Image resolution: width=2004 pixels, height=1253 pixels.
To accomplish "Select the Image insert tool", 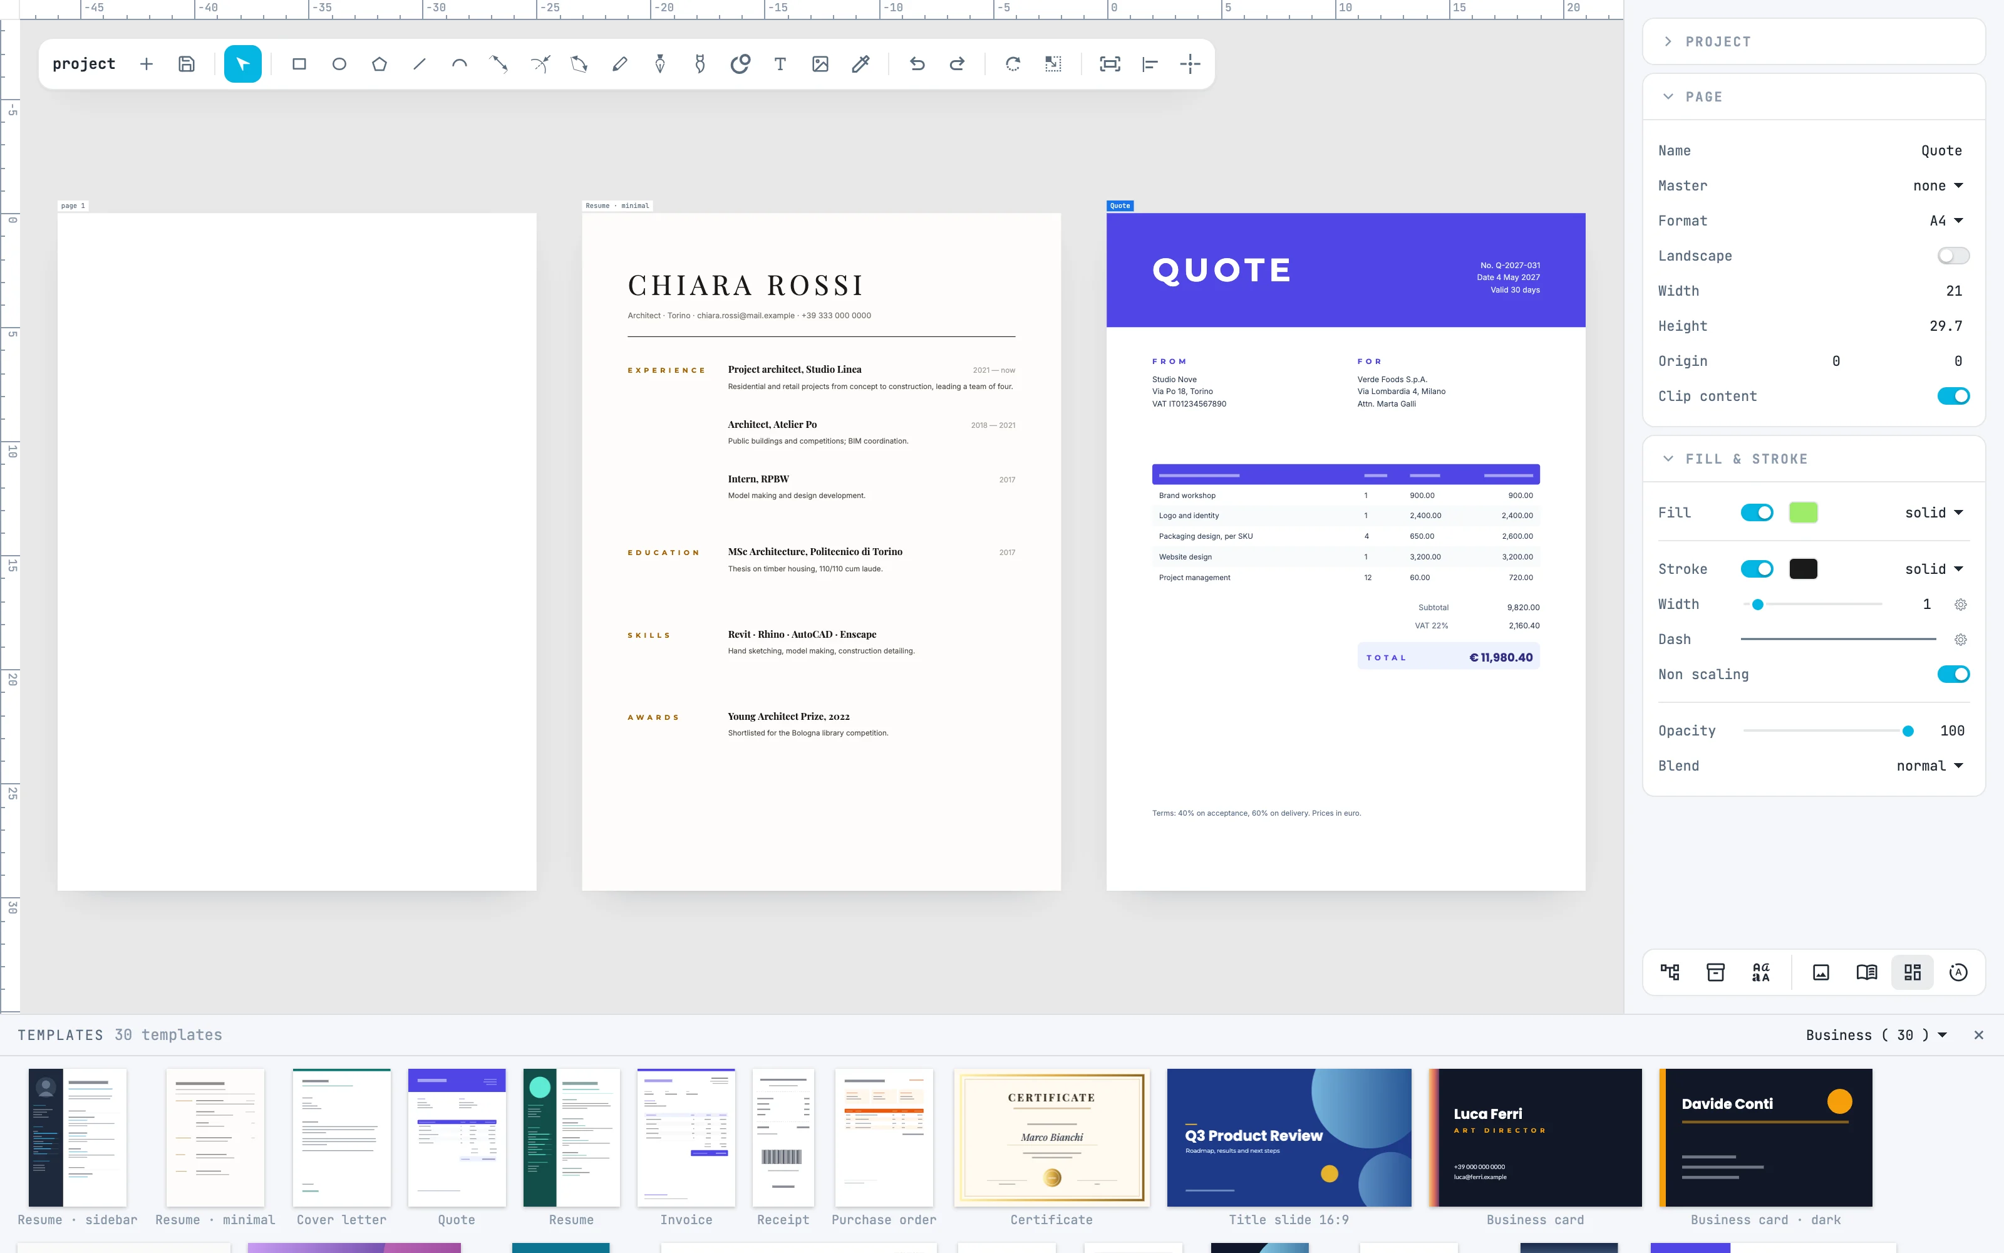I will pos(820,64).
